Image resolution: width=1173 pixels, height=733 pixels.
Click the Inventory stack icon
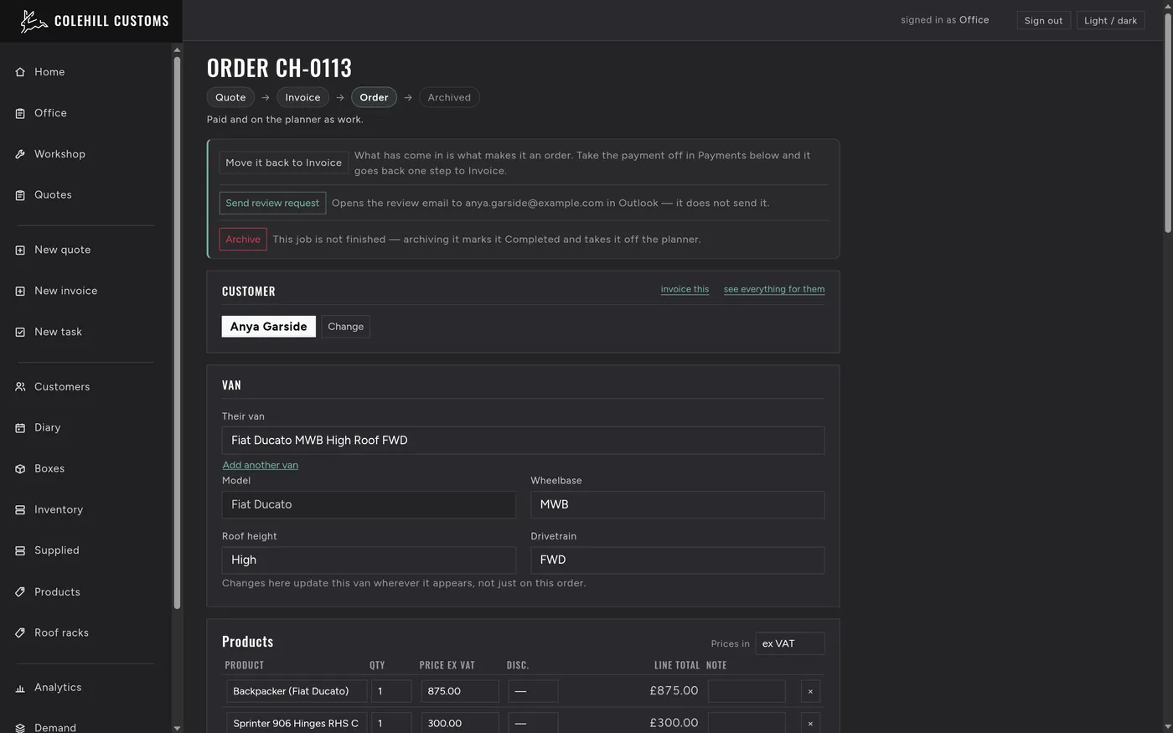(20, 509)
